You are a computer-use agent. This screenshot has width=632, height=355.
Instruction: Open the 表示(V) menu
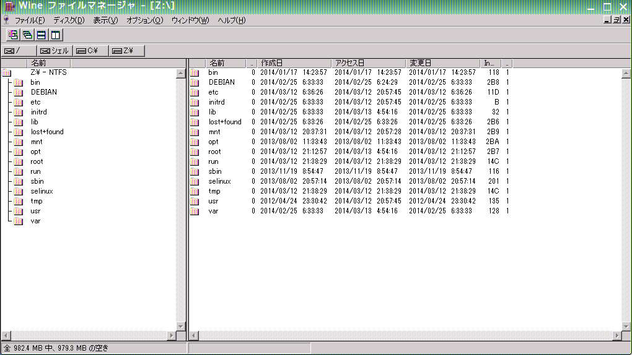[105, 20]
